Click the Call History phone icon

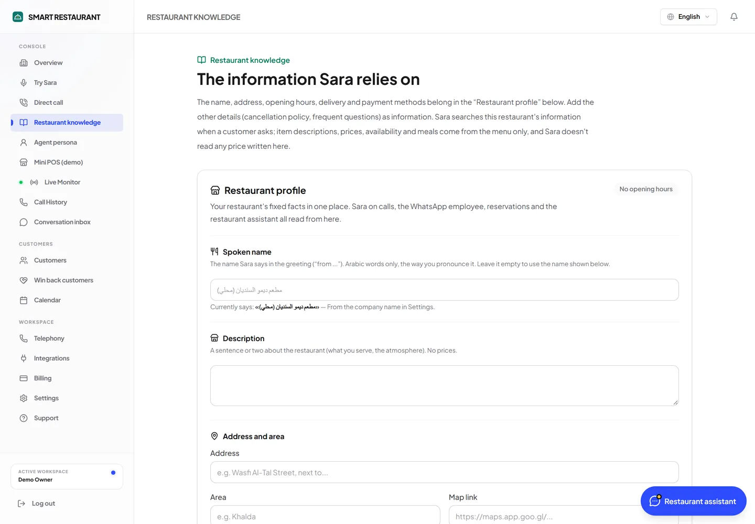24,202
